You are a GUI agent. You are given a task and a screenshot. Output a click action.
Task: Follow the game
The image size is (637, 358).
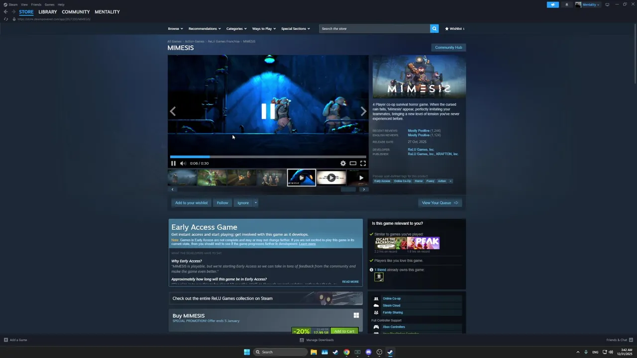(222, 203)
